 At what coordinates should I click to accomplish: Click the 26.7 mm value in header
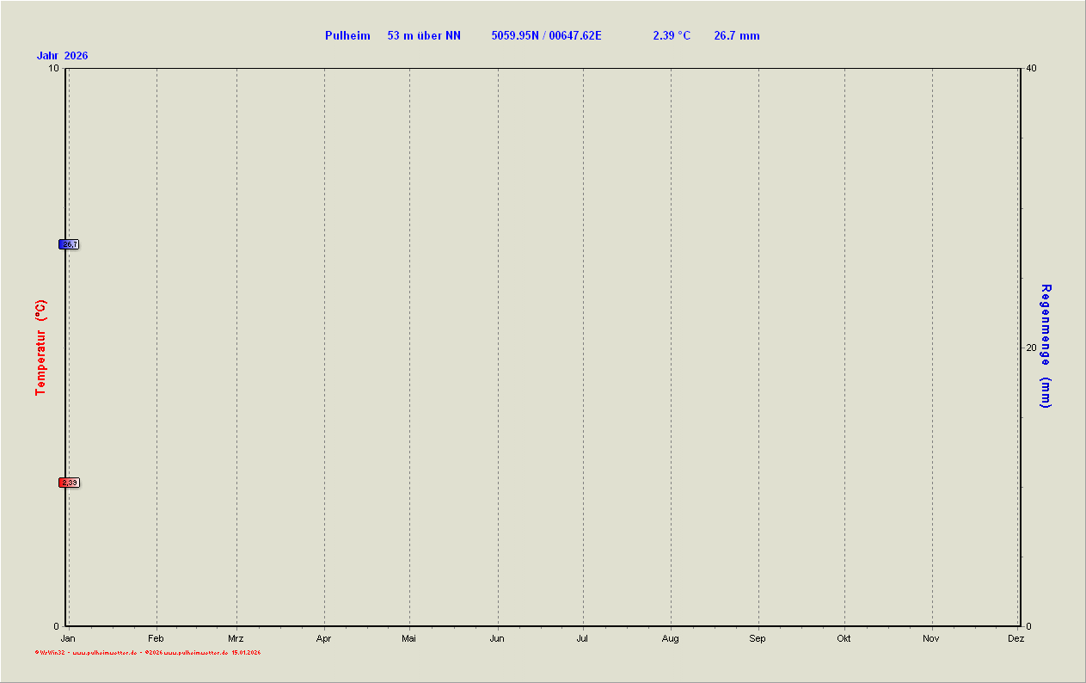coord(737,35)
